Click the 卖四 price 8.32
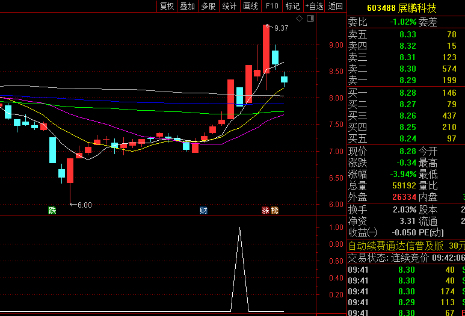Viewport: 465px width, 316px height. 408,46
